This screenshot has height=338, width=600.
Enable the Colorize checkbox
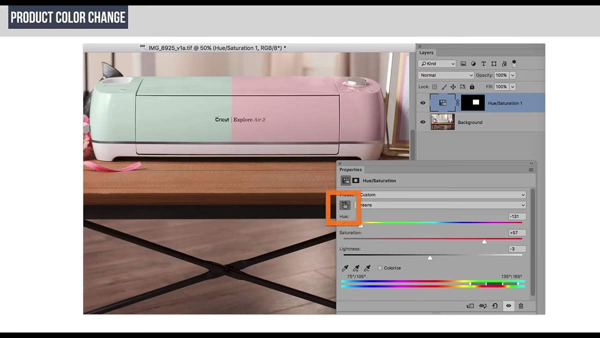click(x=380, y=268)
